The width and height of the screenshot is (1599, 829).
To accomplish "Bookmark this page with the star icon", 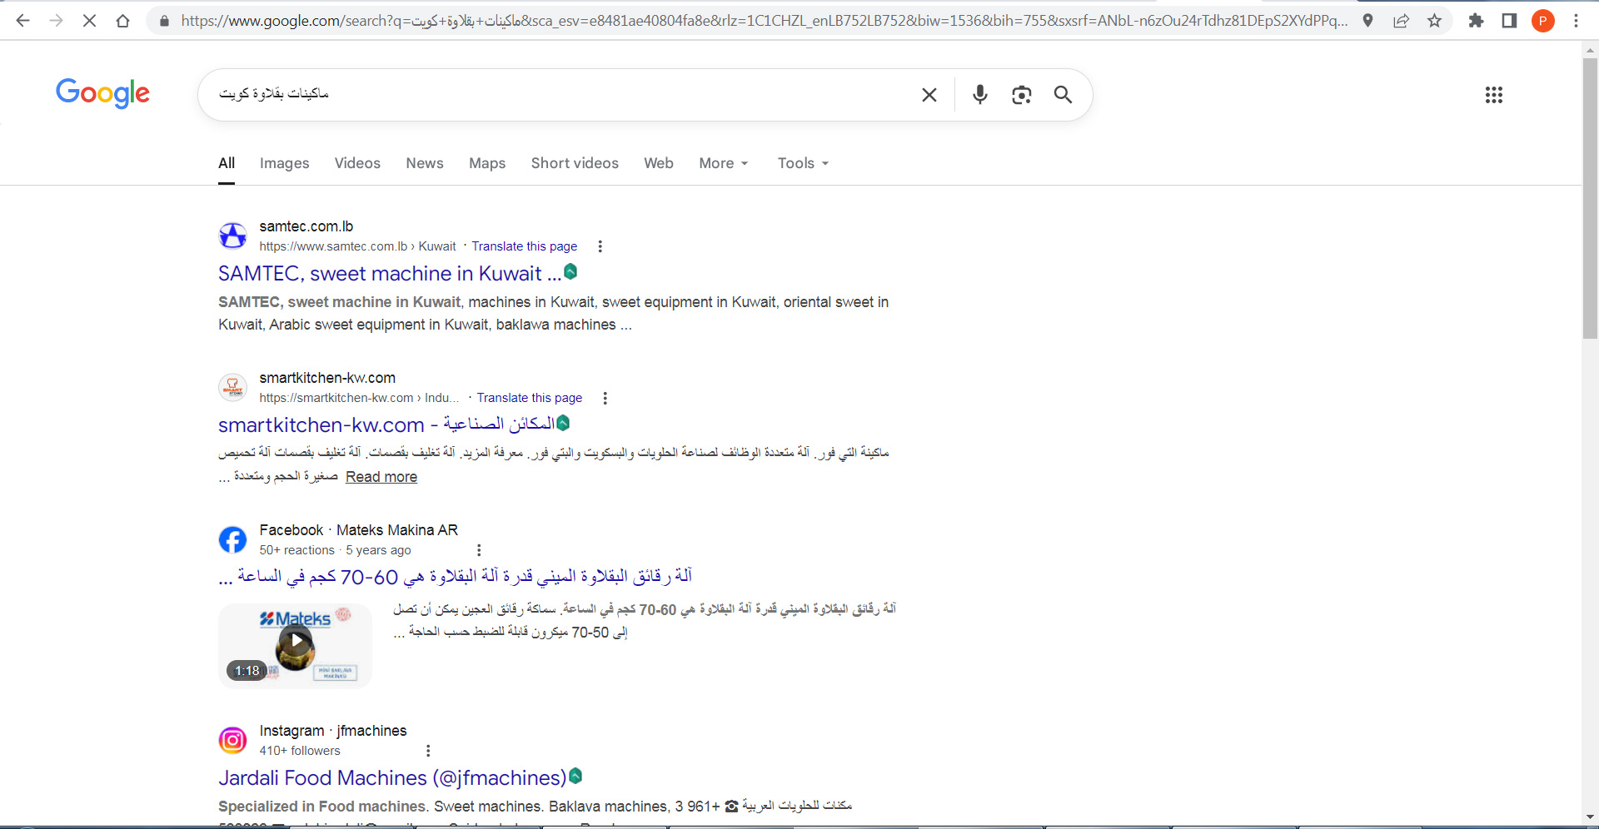I will pyautogui.click(x=1434, y=21).
